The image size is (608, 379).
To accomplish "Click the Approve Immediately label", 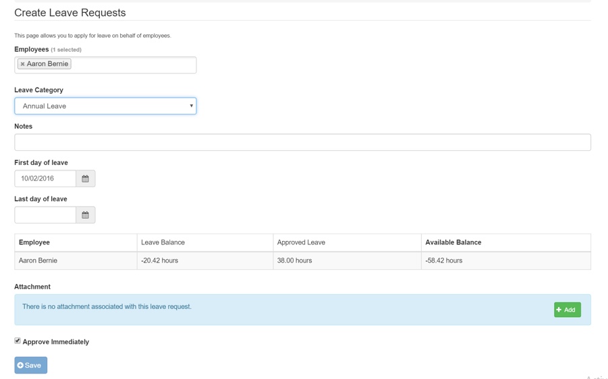I will point(56,342).
